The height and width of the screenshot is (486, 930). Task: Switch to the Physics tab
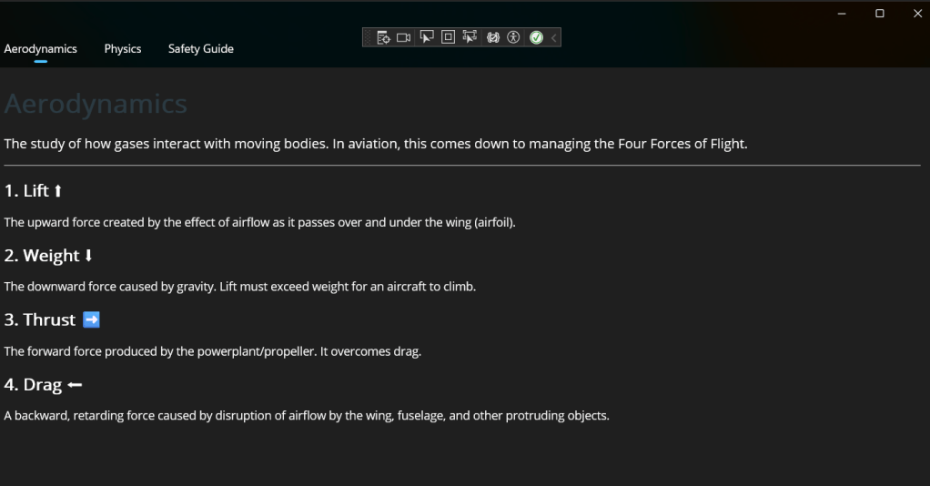123,48
